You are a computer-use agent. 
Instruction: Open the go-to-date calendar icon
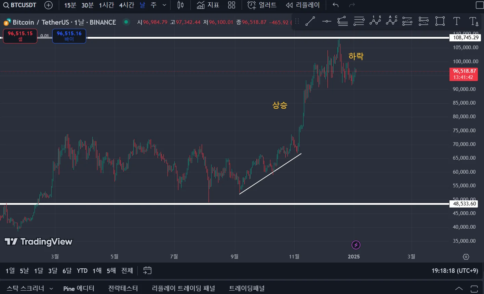pos(147,270)
